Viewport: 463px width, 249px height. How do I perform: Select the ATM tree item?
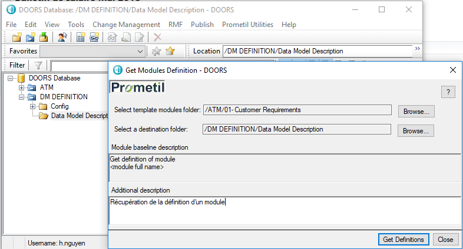pos(47,88)
